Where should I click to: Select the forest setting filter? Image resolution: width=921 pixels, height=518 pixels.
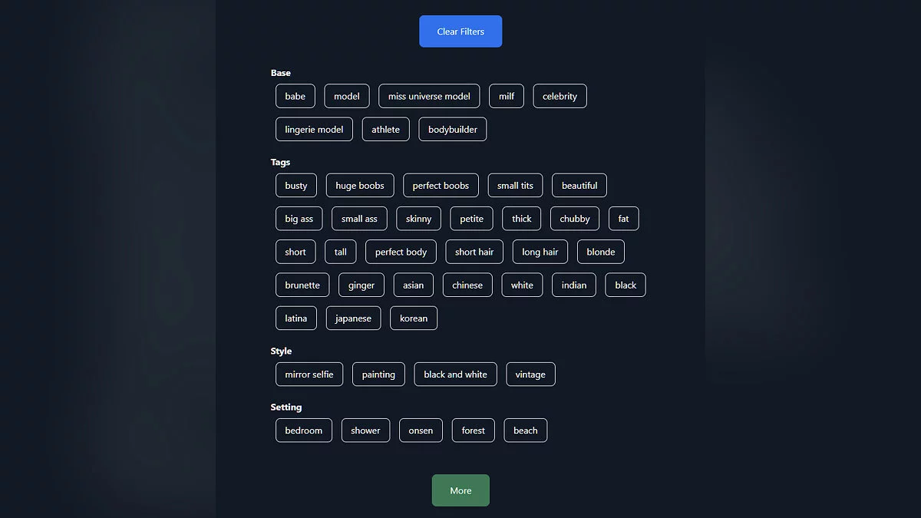[x=474, y=431]
